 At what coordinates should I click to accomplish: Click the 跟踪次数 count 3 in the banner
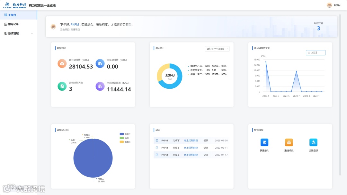coord(318,28)
